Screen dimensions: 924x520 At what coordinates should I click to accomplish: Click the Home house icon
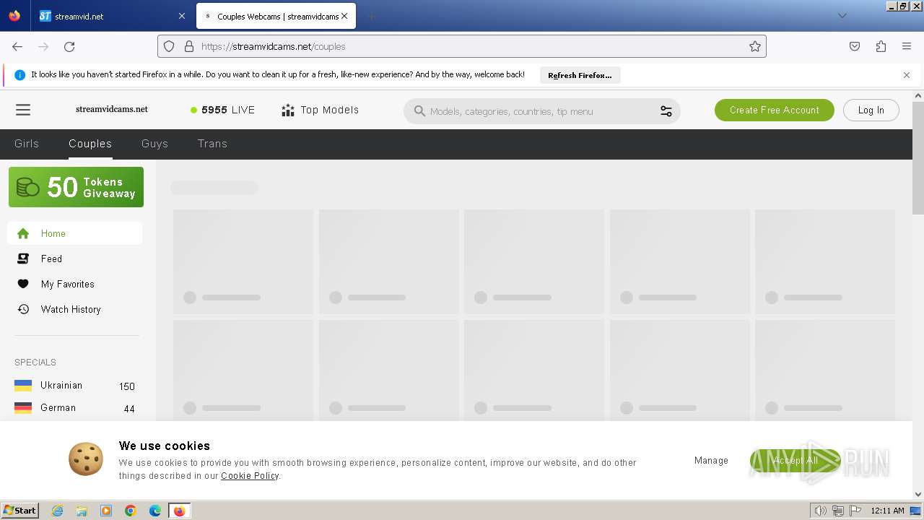click(x=23, y=233)
